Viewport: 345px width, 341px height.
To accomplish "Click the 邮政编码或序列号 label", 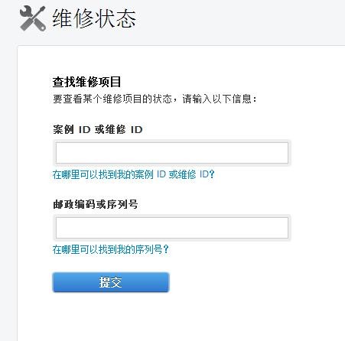I will (96, 204).
